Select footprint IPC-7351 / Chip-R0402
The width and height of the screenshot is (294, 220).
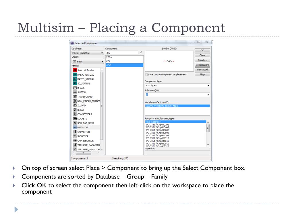click(176, 127)
